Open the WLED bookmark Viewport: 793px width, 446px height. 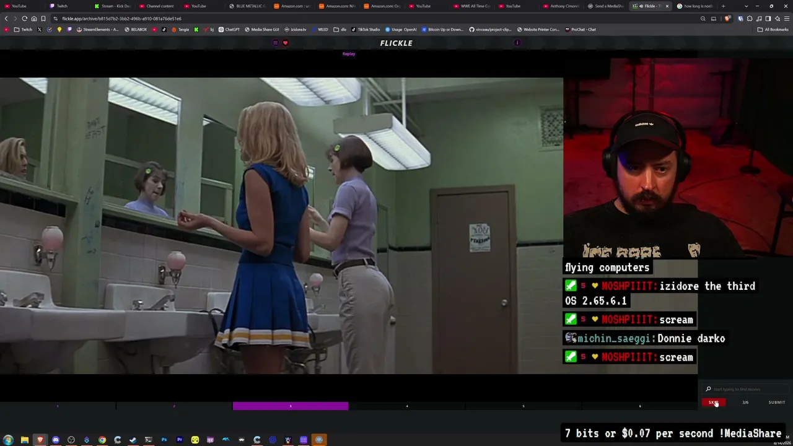point(320,30)
